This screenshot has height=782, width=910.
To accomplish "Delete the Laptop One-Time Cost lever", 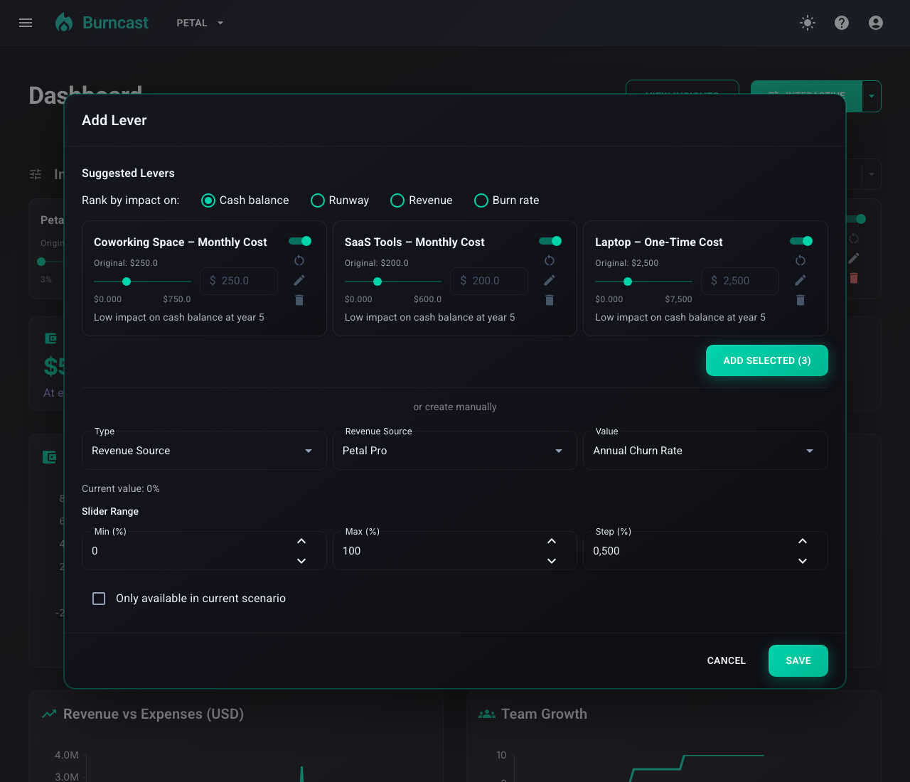I will (801, 300).
